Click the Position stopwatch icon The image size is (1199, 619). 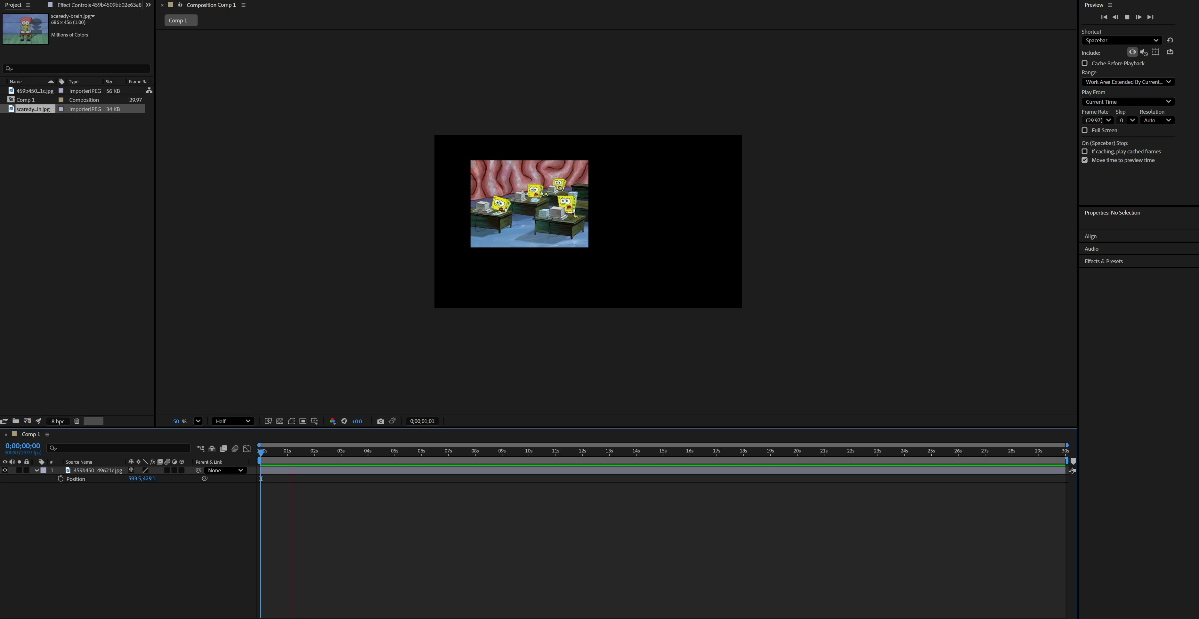click(x=61, y=479)
